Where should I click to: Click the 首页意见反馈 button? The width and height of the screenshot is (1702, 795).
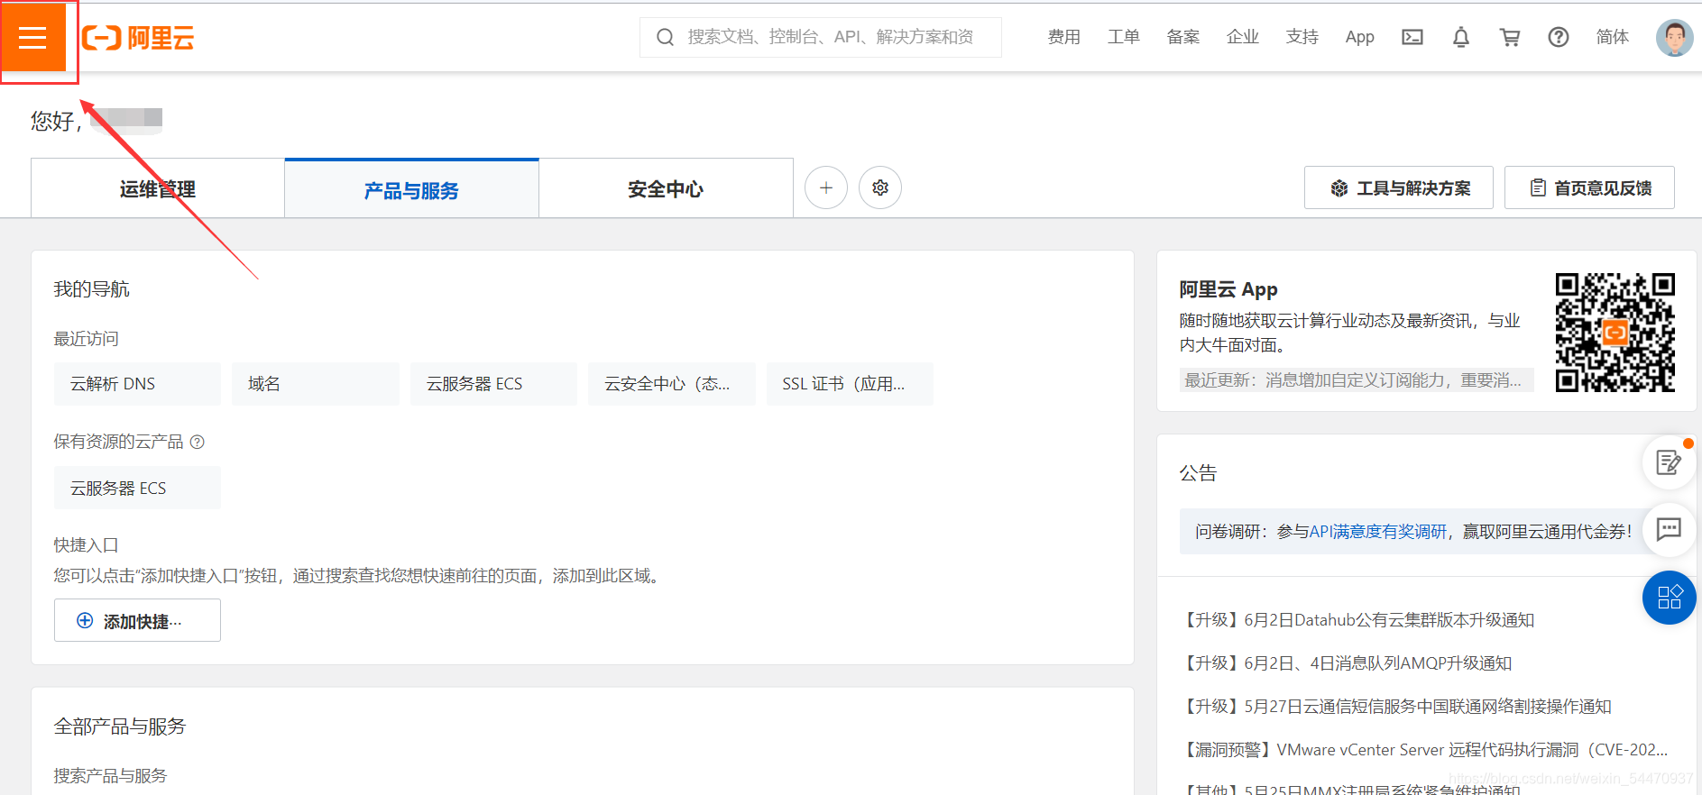1589,187
